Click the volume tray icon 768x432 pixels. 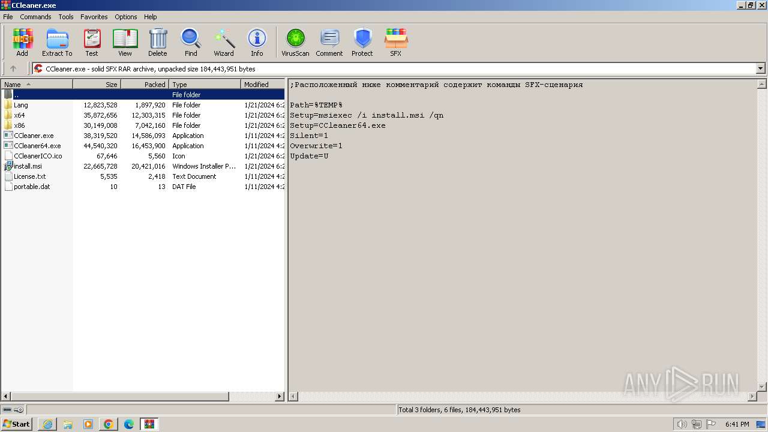point(682,424)
